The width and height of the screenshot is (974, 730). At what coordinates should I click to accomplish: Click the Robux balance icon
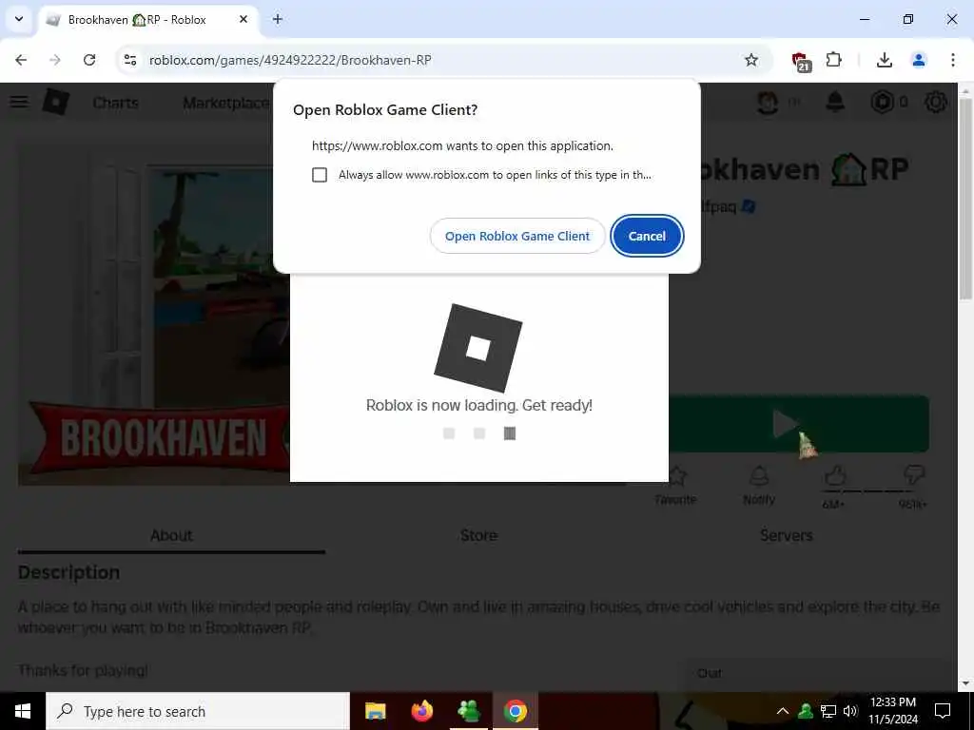click(x=883, y=102)
